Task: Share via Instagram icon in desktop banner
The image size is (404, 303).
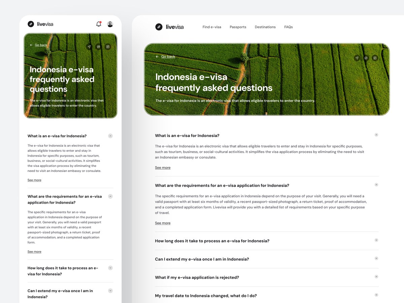Action: pyautogui.click(x=375, y=58)
